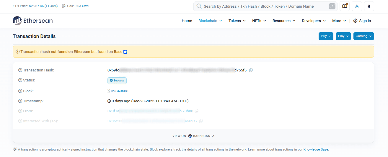
Task: Open the Knowledge Base link
Action: pos(316,149)
